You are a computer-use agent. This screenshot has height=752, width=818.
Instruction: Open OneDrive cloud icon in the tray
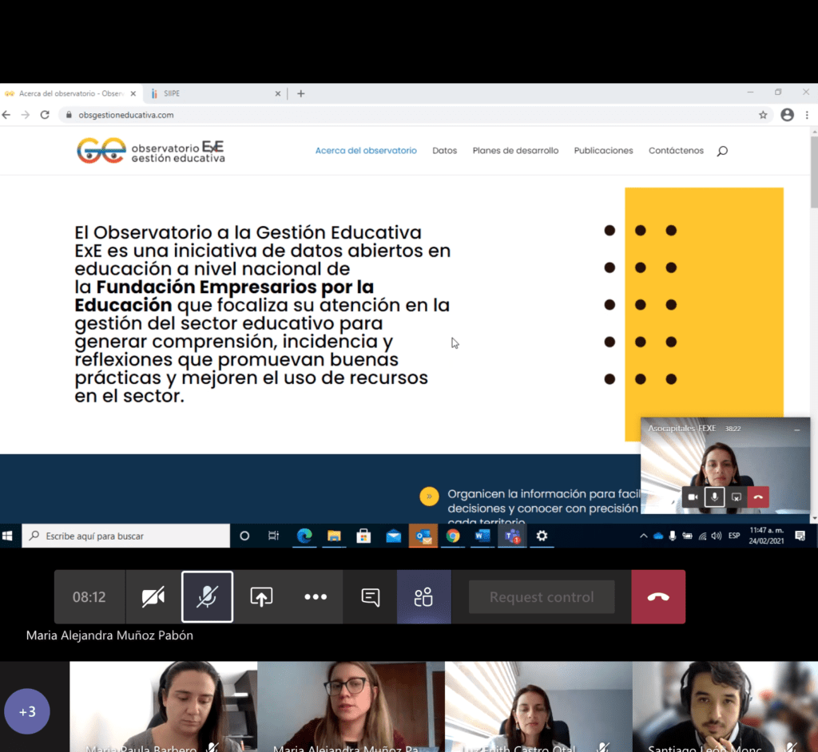click(x=658, y=536)
